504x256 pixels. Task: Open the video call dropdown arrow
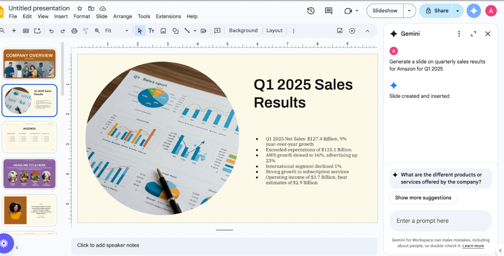point(357,11)
